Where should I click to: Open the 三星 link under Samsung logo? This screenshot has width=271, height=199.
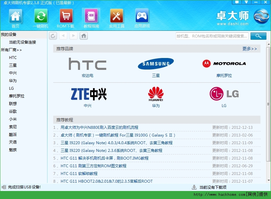(x=156, y=76)
